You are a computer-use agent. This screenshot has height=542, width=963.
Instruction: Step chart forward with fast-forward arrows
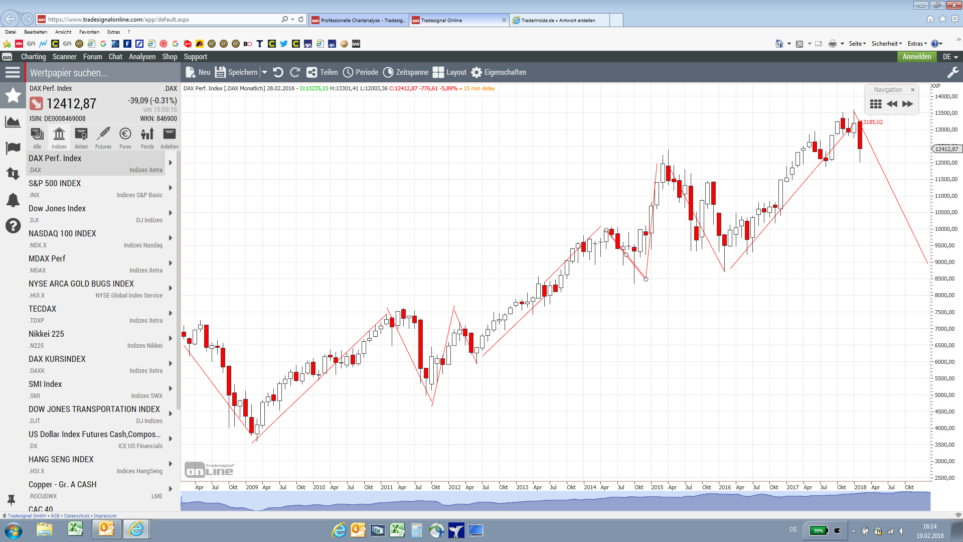point(908,104)
